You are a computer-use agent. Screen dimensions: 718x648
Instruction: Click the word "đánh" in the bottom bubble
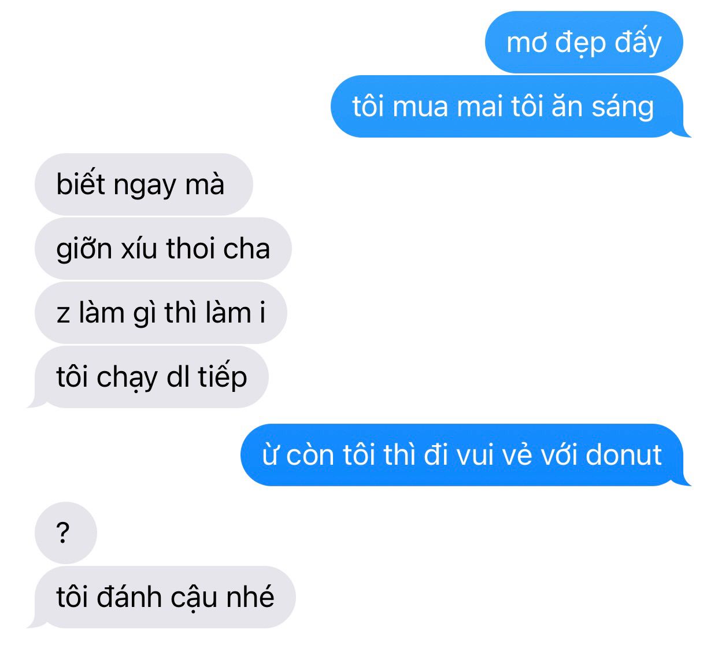pyautogui.click(x=129, y=596)
